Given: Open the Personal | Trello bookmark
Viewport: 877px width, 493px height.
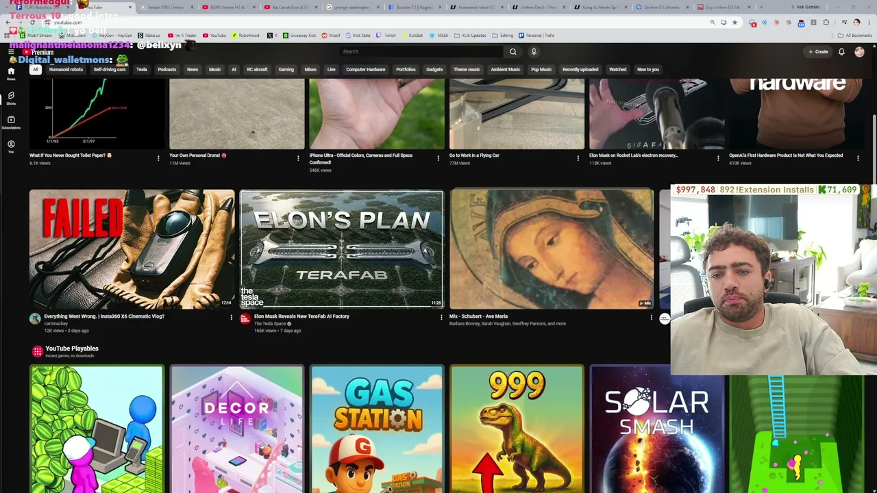Looking at the screenshot, I should coord(538,36).
